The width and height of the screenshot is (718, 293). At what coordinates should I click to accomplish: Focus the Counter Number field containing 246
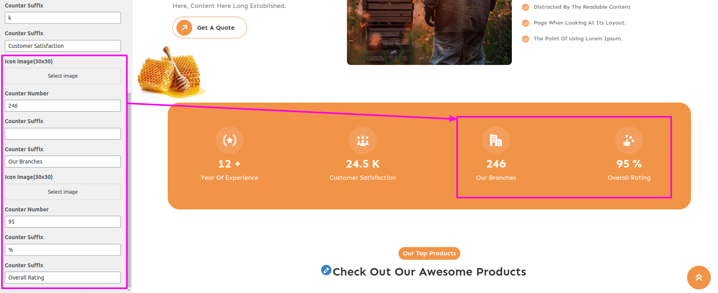[x=63, y=106]
